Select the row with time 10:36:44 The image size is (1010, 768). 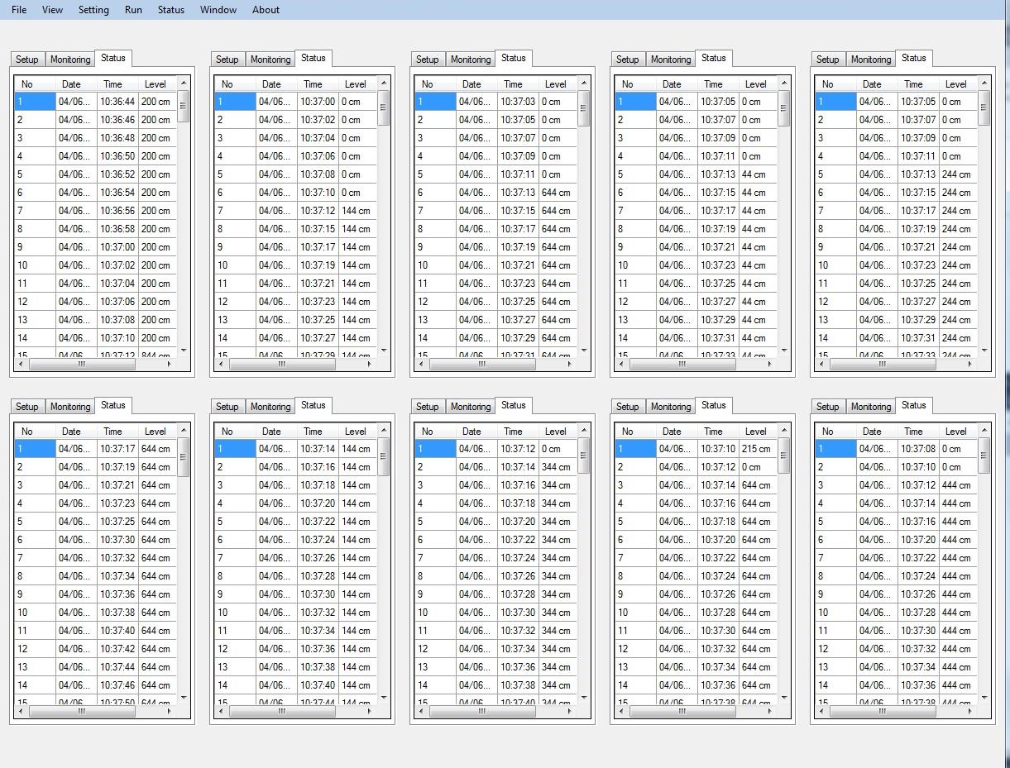point(117,102)
